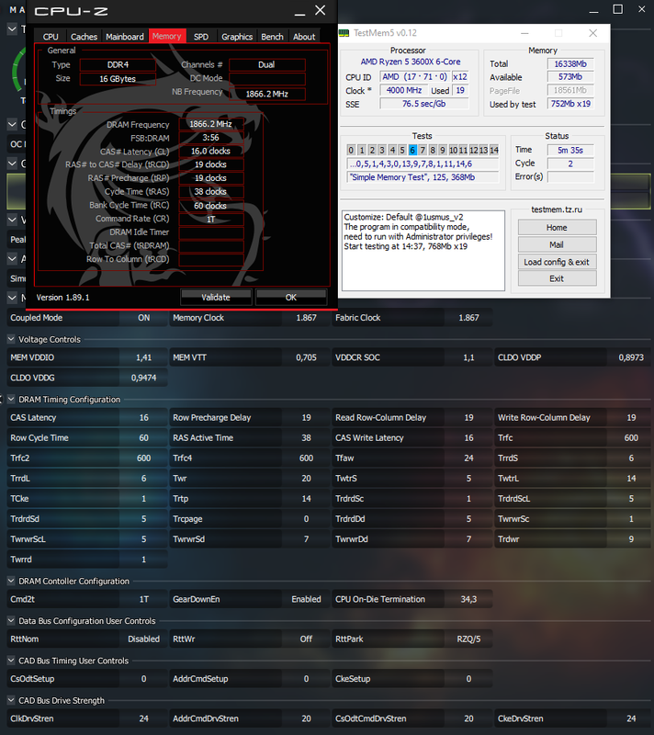Image resolution: width=654 pixels, height=735 pixels.
Task: Click the MEM VDDIO value 1,41
Action: click(144, 357)
